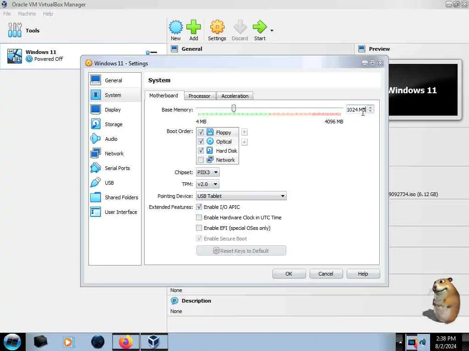Open the Machine menu

(27, 14)
